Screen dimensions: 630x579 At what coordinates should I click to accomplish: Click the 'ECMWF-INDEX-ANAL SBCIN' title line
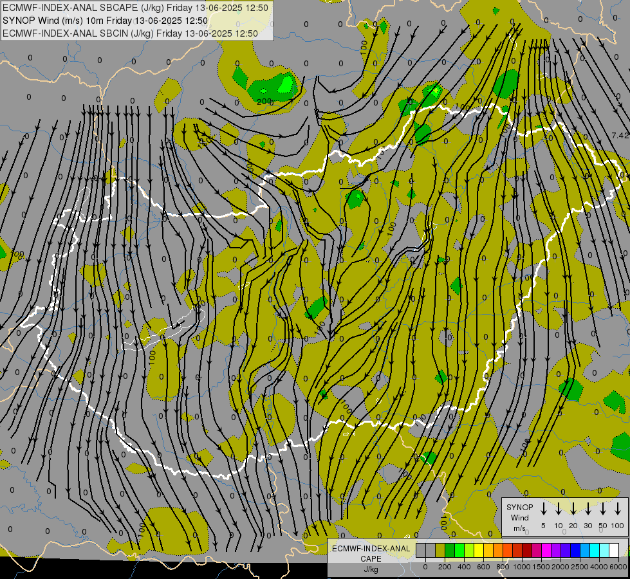pyautogui.click(x=130, y=33)
